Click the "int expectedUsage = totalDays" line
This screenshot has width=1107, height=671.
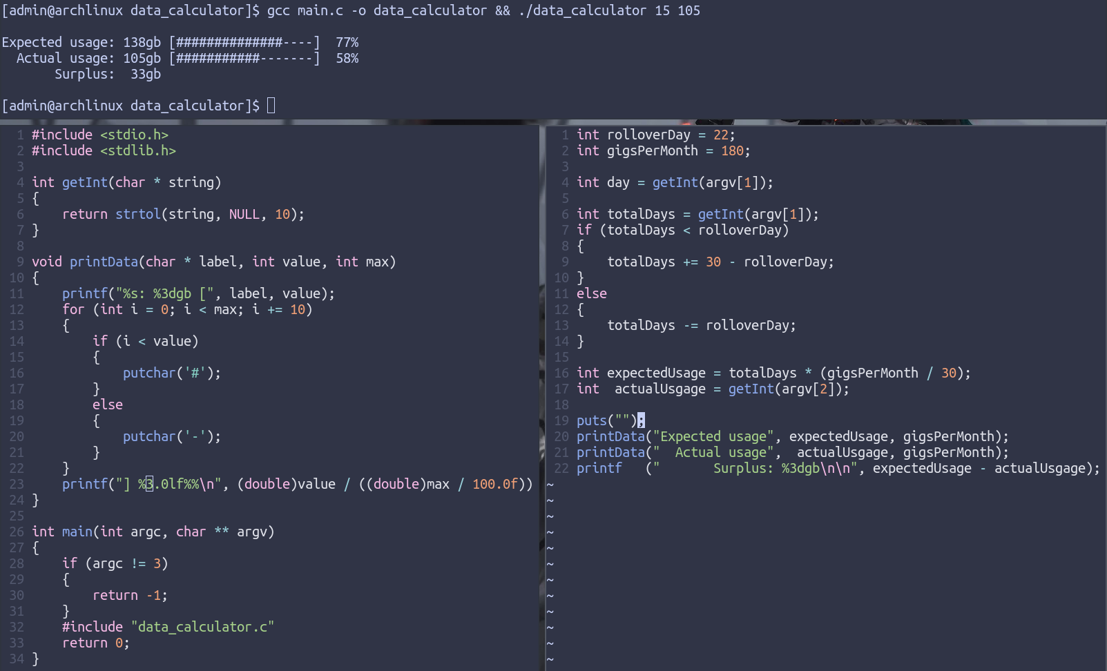[x=774, y=373]
